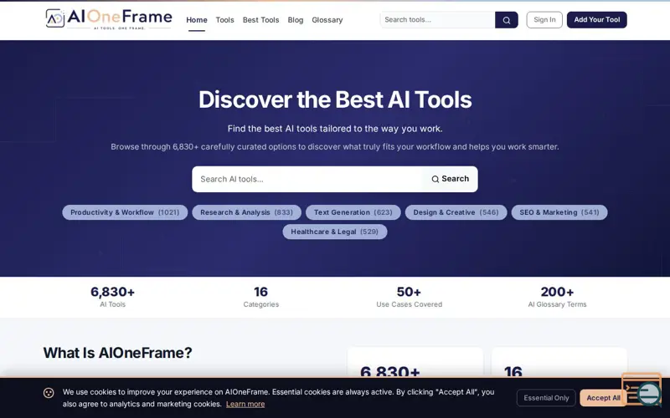The image size is (670, 418).
Task: Focus the header Search tools field
Action: [x=437, y=19]
